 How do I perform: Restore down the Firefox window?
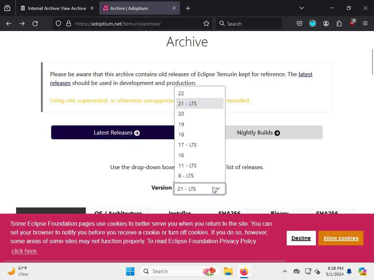(349, 8)
